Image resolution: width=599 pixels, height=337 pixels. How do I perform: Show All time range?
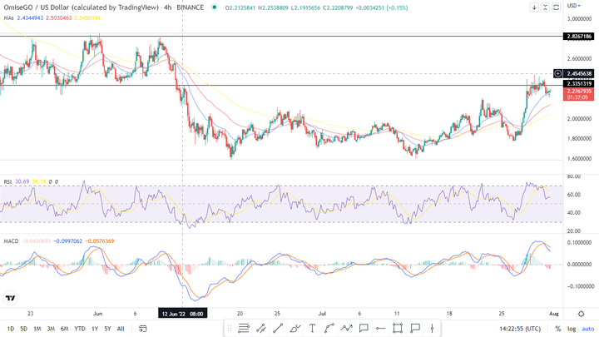121,329
